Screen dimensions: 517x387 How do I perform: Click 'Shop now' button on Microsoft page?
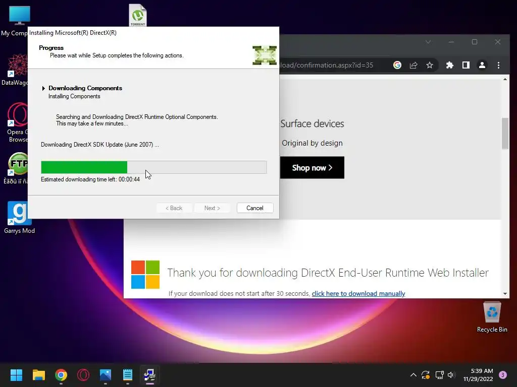[x=312, y=168]
